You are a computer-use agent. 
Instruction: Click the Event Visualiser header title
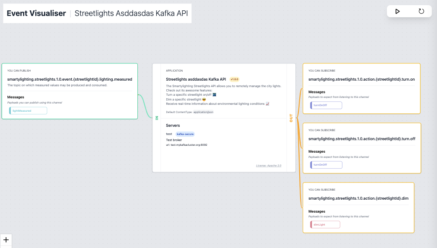pyautogui.click(x=36, y=13)
